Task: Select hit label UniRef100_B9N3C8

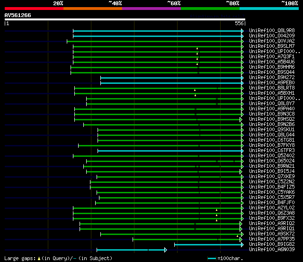Action: (272, 114)
